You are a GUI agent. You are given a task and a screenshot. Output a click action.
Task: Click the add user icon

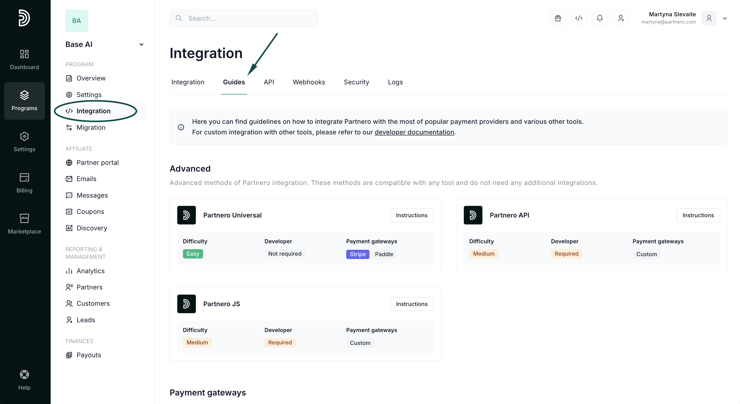pos(620,18)
